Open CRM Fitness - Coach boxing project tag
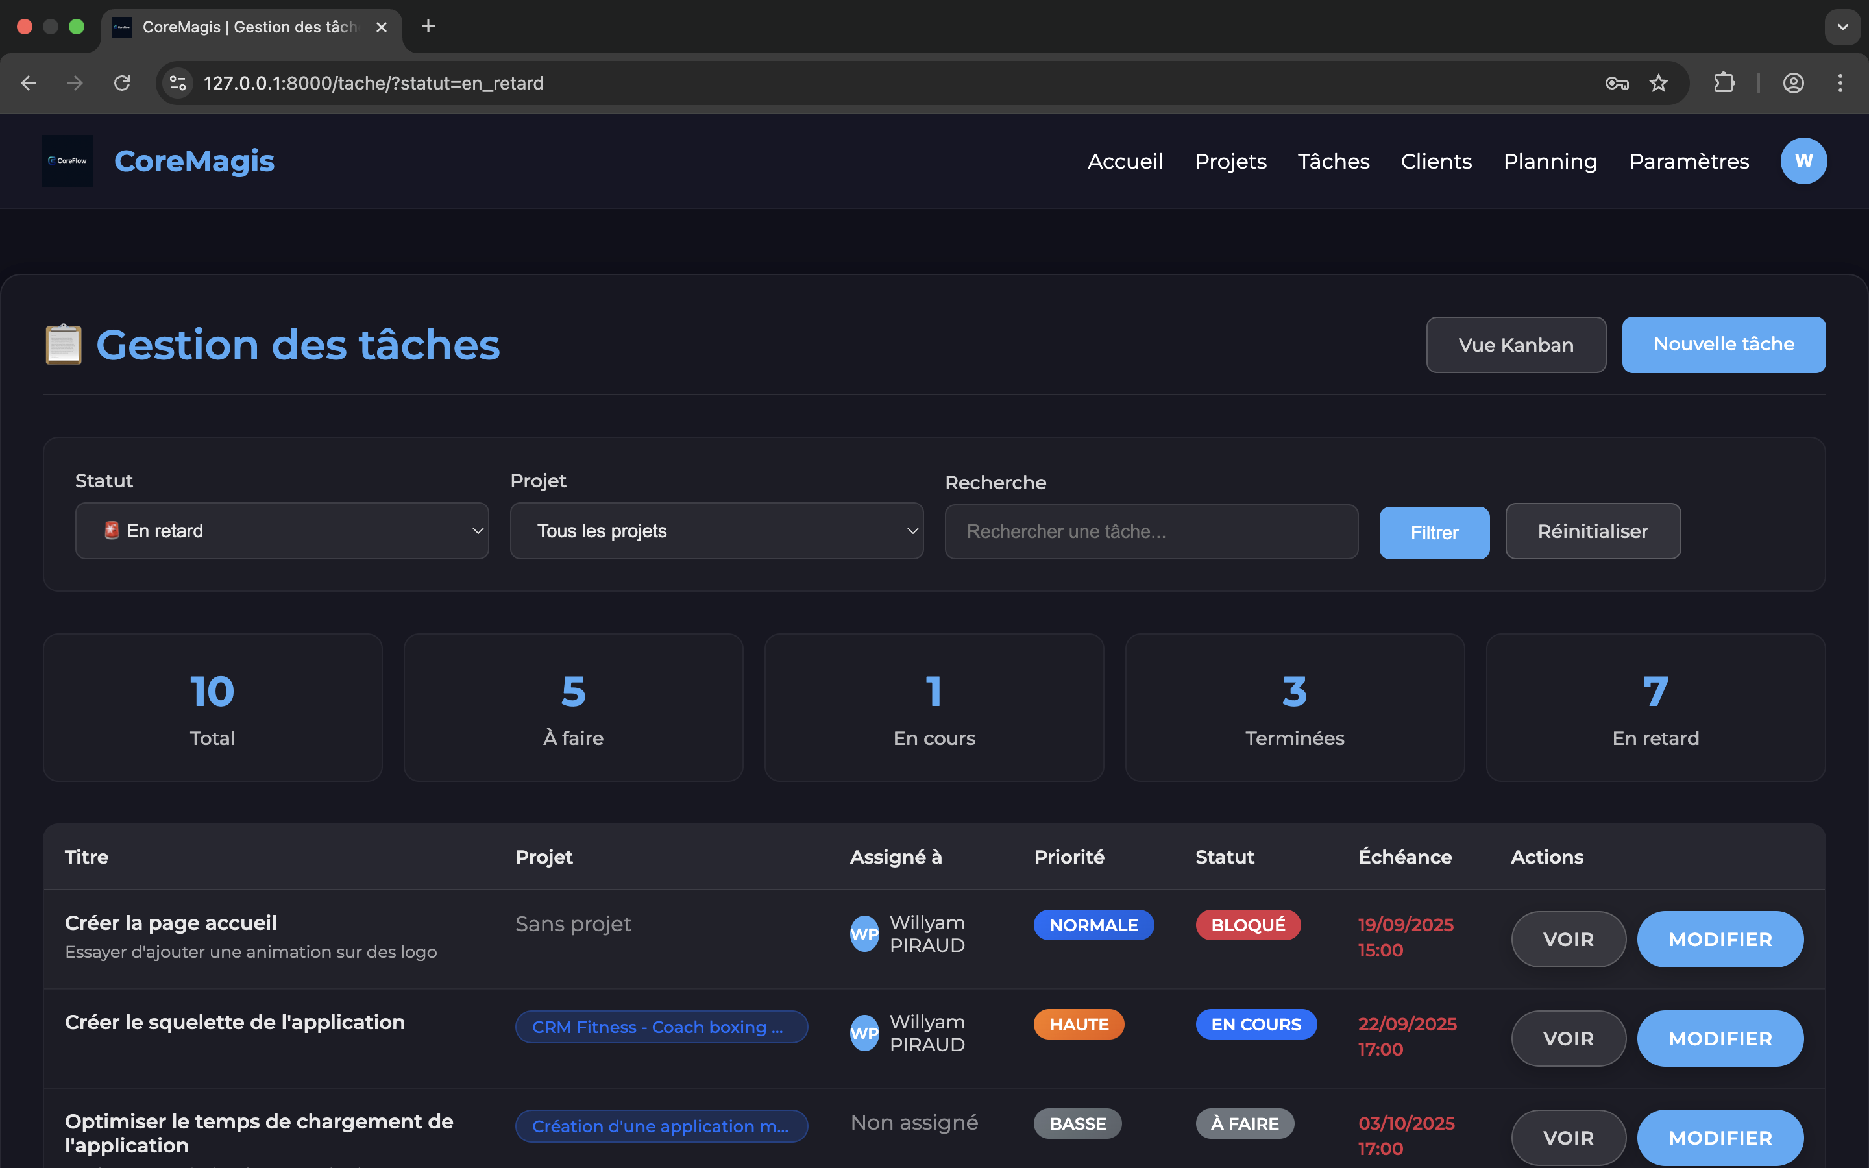 click(662, 1027)
